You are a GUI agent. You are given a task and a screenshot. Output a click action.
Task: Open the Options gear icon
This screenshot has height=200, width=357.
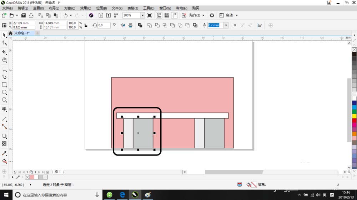coord(212,15)
